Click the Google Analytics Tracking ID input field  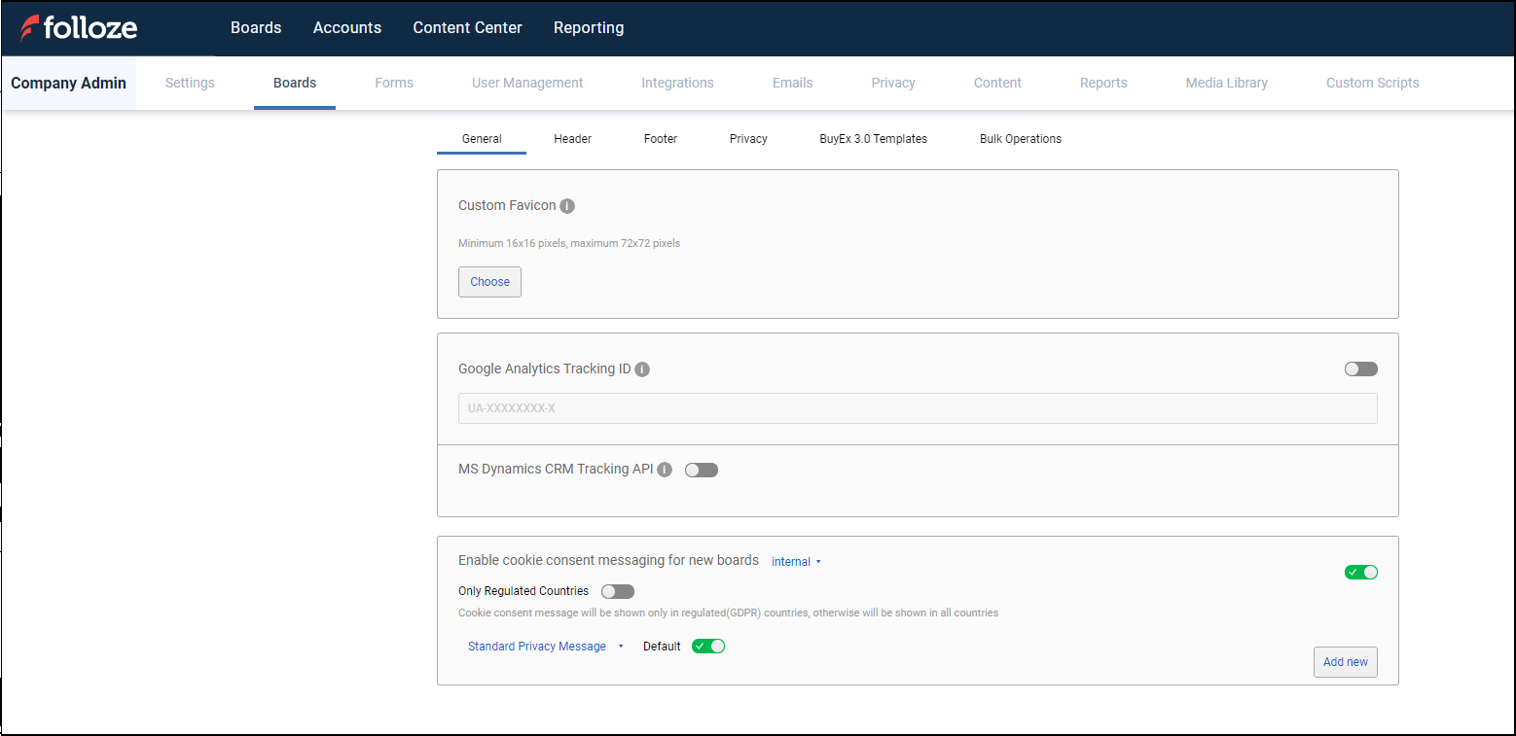coord(917,408)
